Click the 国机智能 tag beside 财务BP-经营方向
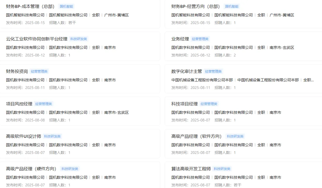322x188 pixels. (x=232, y=7)
